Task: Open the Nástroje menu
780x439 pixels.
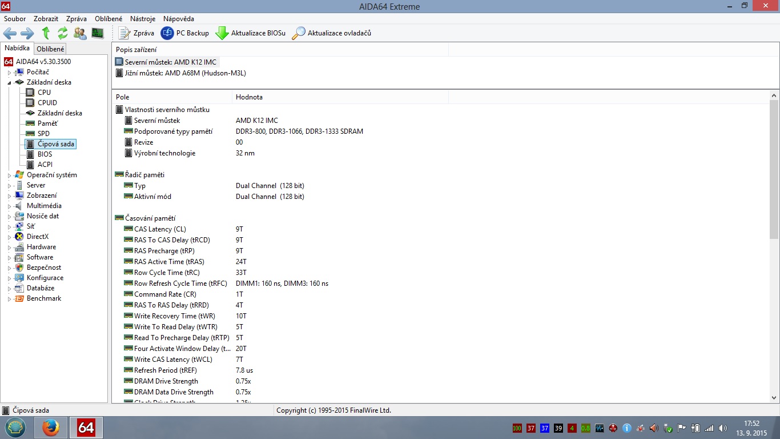Action: [x=143, y=19]
